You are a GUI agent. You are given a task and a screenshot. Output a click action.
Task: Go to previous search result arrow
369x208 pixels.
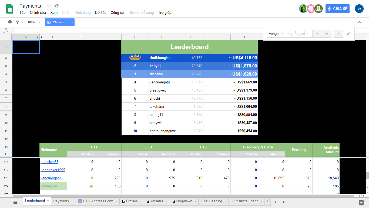317,34
